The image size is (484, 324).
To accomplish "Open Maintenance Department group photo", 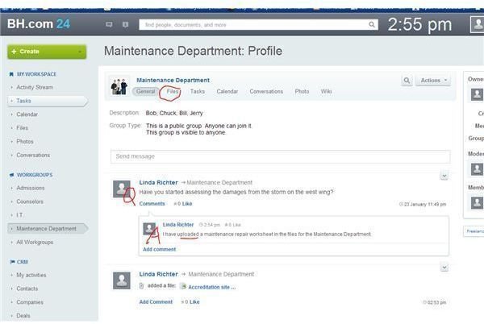I will pos(119,86).
